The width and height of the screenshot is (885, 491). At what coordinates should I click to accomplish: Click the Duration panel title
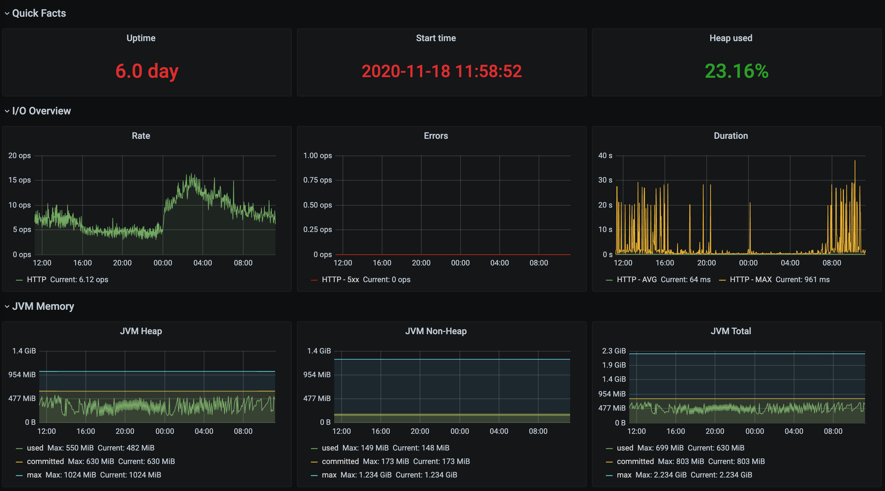730,136
